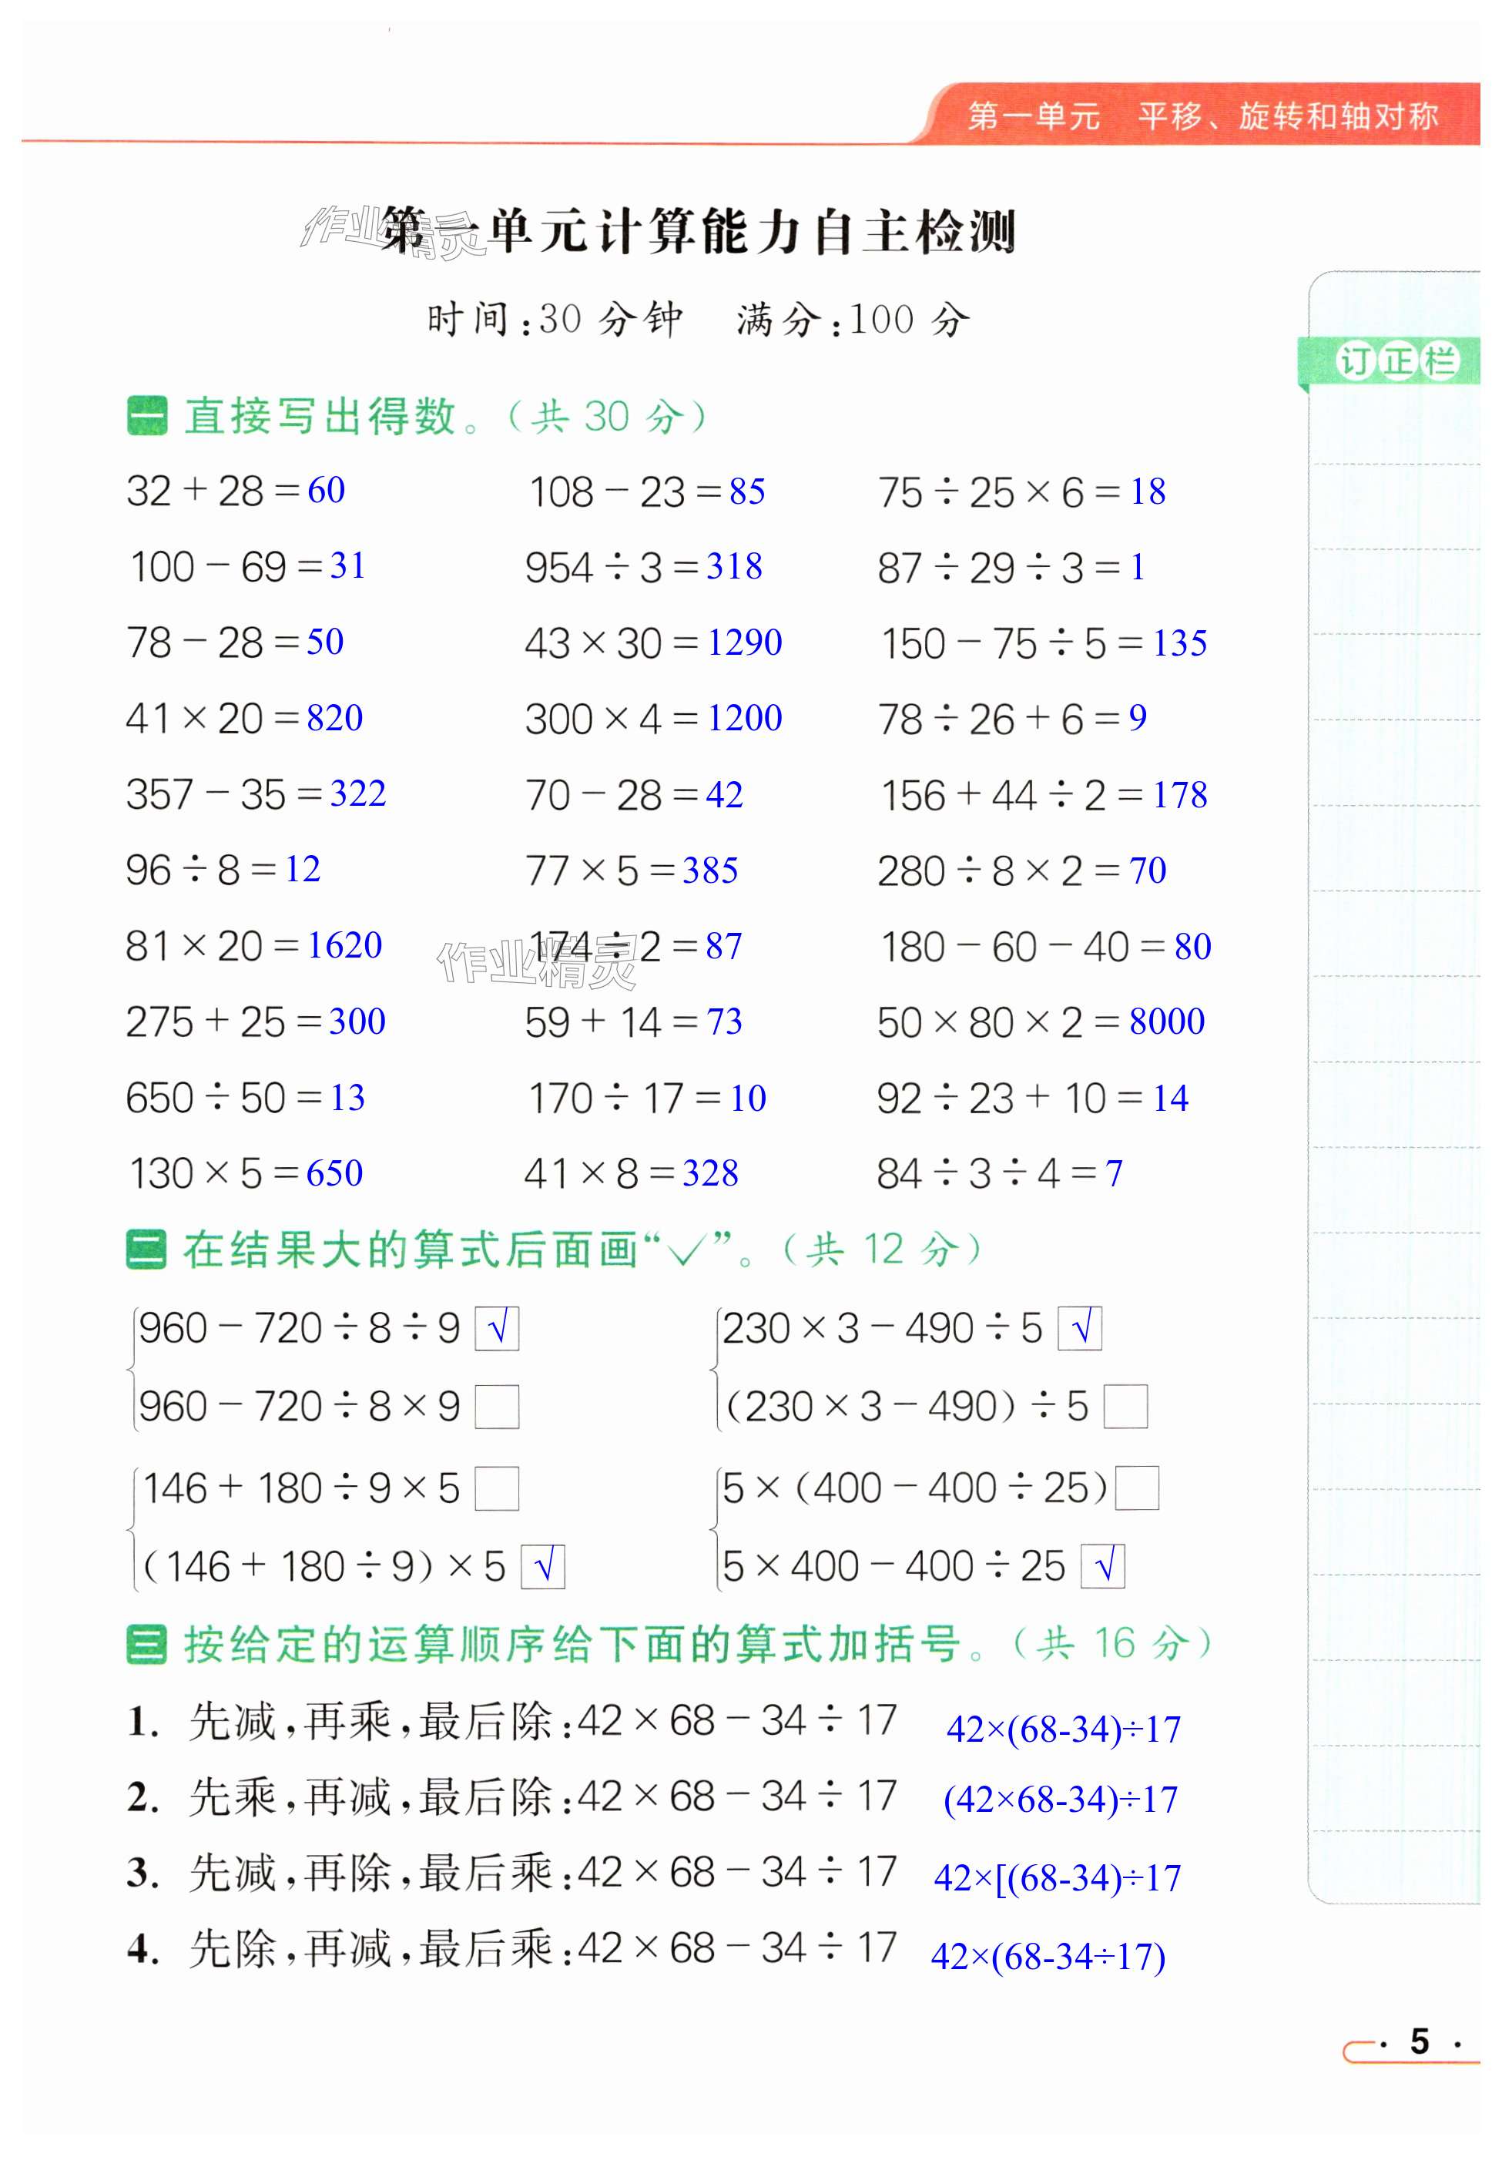1502x2157 pixels.
Task: Click the page number 5 marker
Action: (x=1418, y=2041)
